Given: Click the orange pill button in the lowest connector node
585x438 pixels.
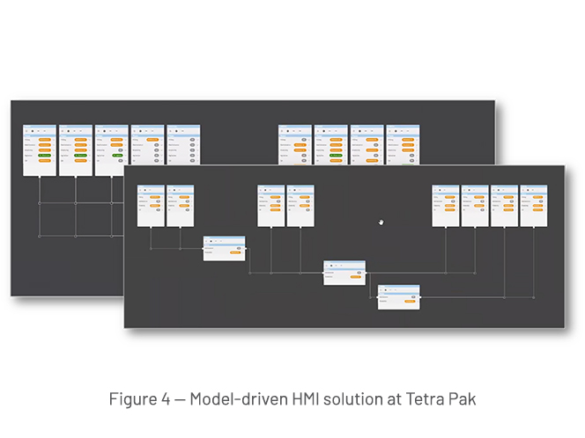Looking at the screenshot, I should pyautogui.click(x=410, y=301).
